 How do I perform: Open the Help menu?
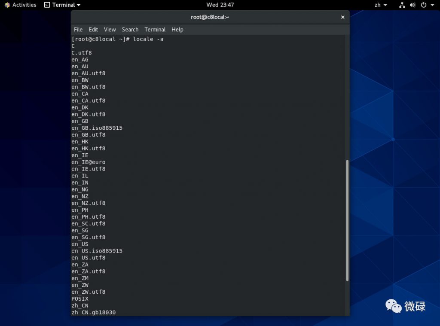tap(177, 30)
